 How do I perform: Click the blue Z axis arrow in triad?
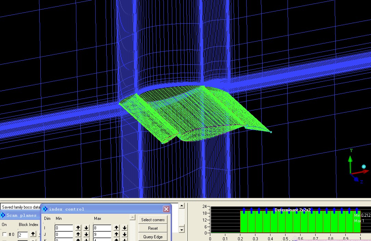click(356, 179)
